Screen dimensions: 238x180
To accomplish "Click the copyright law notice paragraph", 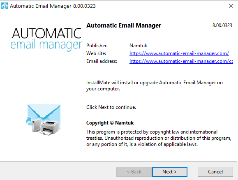I will (x=159, y=138).
